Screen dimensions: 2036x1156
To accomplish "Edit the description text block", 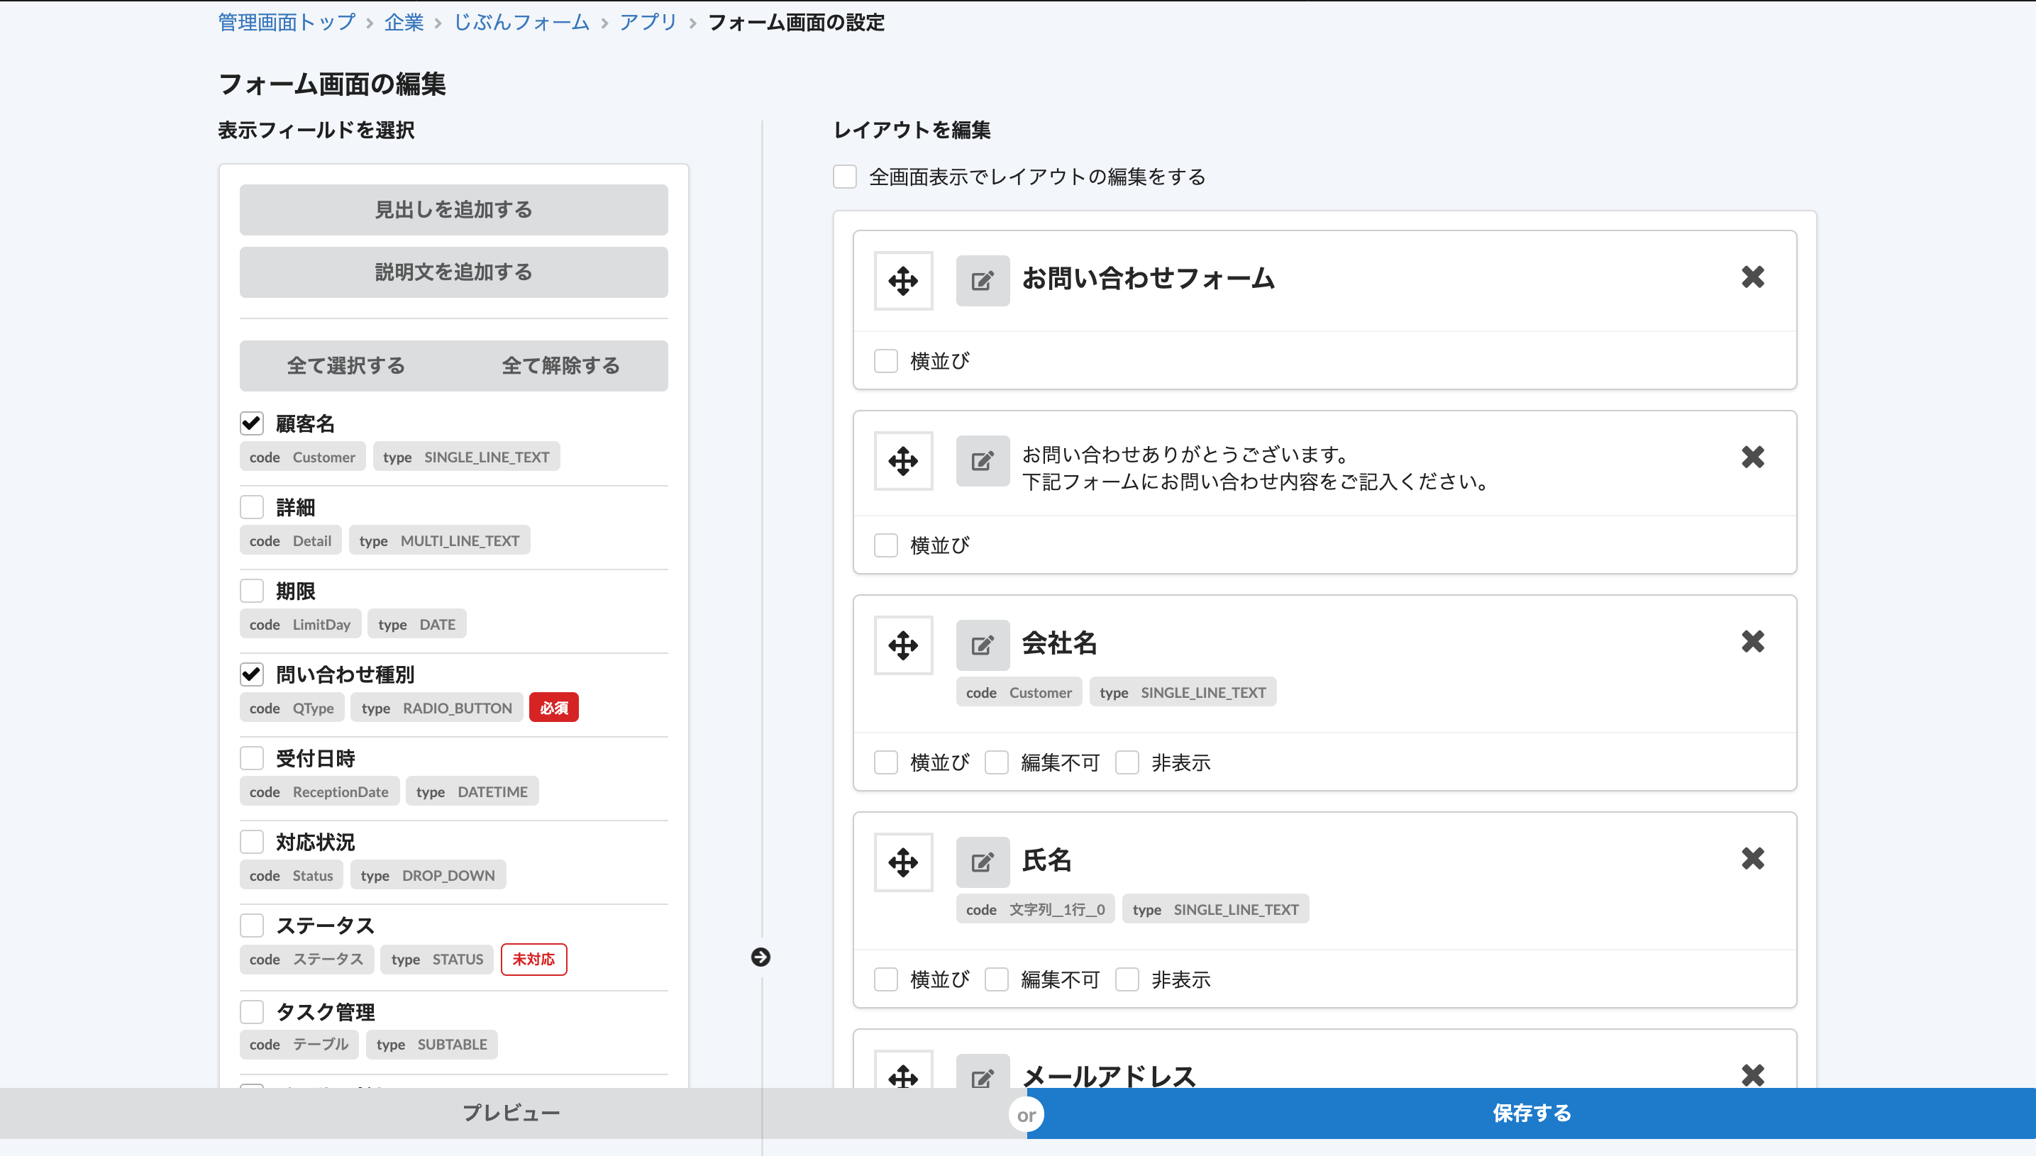I will tap(983, 461).
